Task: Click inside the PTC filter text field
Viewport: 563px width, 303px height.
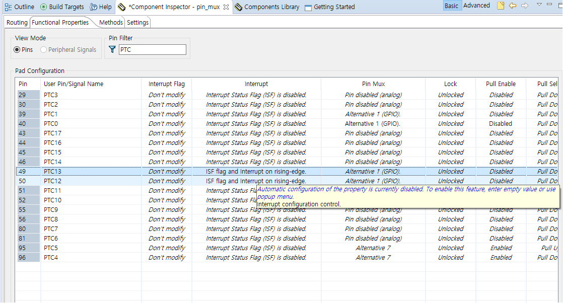Action: [151, 48]
